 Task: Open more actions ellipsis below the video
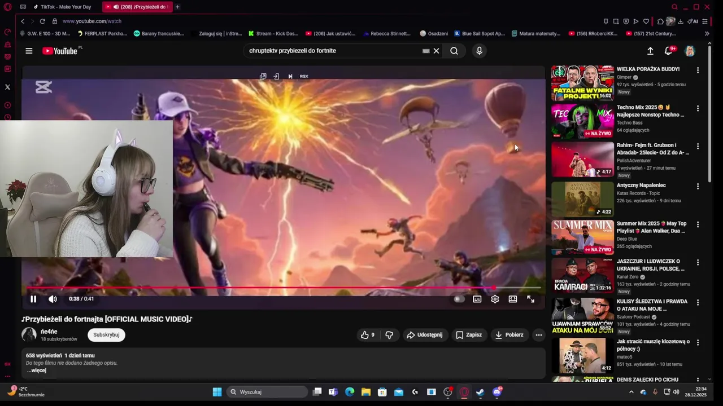pos(539,335)
